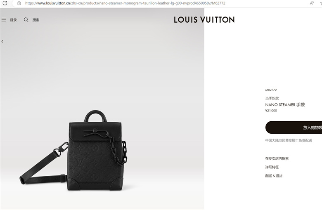Click the address bar URL field
This screenshot has height=210, width=322.
click(x=125, y=3)
